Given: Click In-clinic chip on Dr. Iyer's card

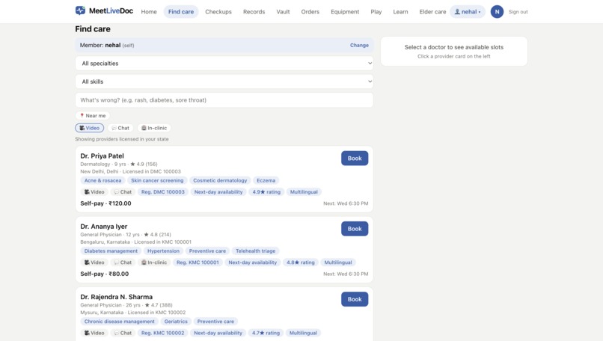Looking at the screenshot, I should pyautogui.click(x=154, y=262).
